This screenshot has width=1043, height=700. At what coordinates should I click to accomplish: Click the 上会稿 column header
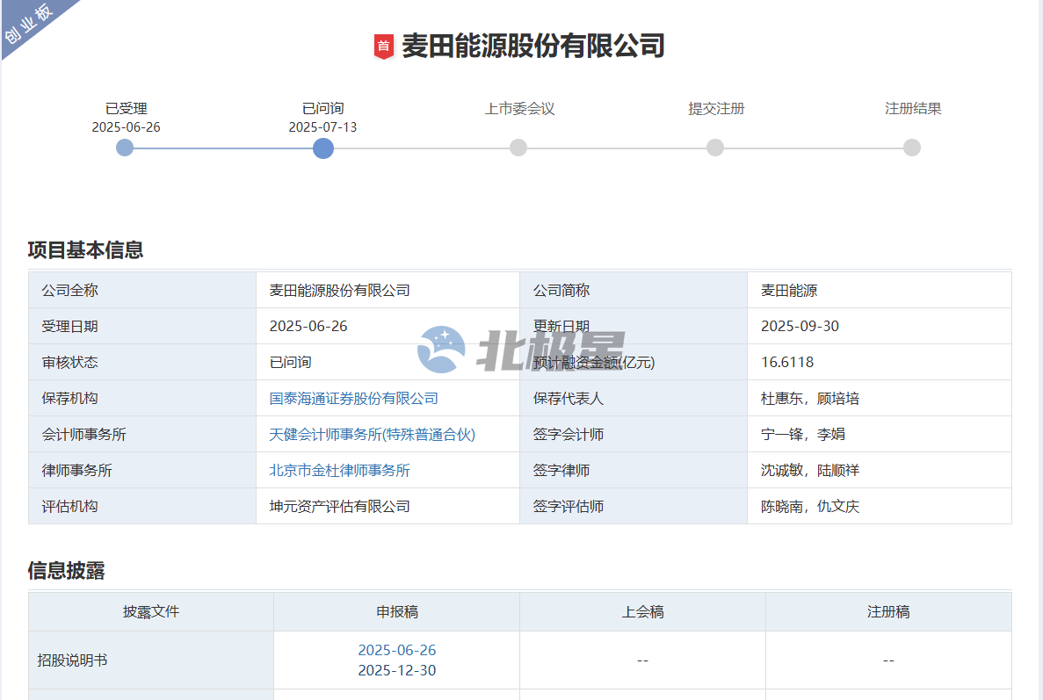[x=642, y=612]
